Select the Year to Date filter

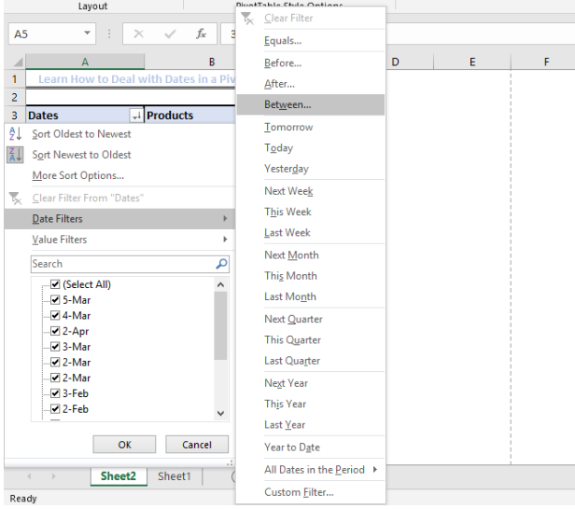[x=311, y=447]
